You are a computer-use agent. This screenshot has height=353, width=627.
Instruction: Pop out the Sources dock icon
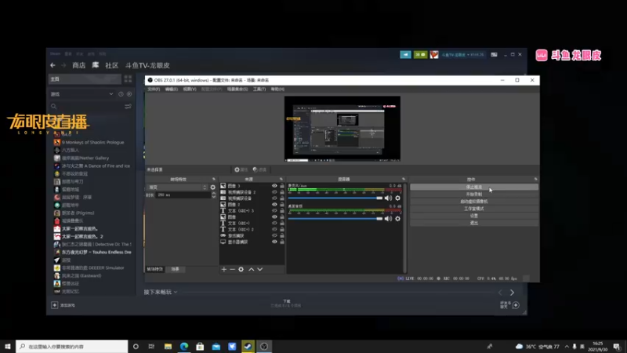point(281,179)
